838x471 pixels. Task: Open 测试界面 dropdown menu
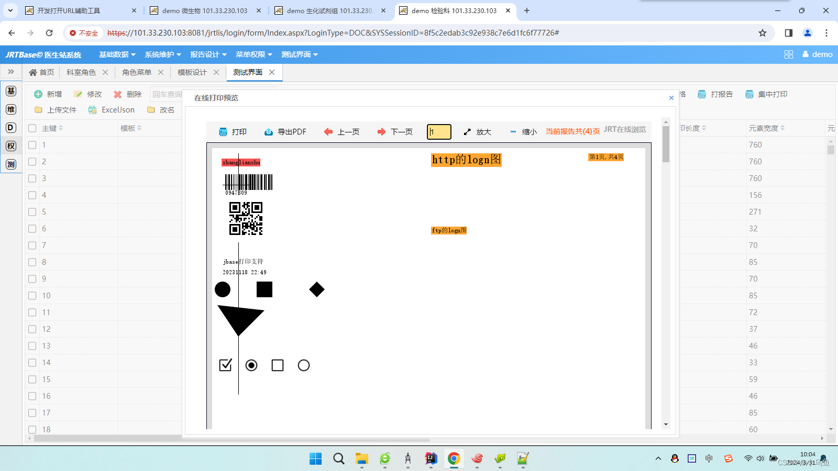click(300, 54)
